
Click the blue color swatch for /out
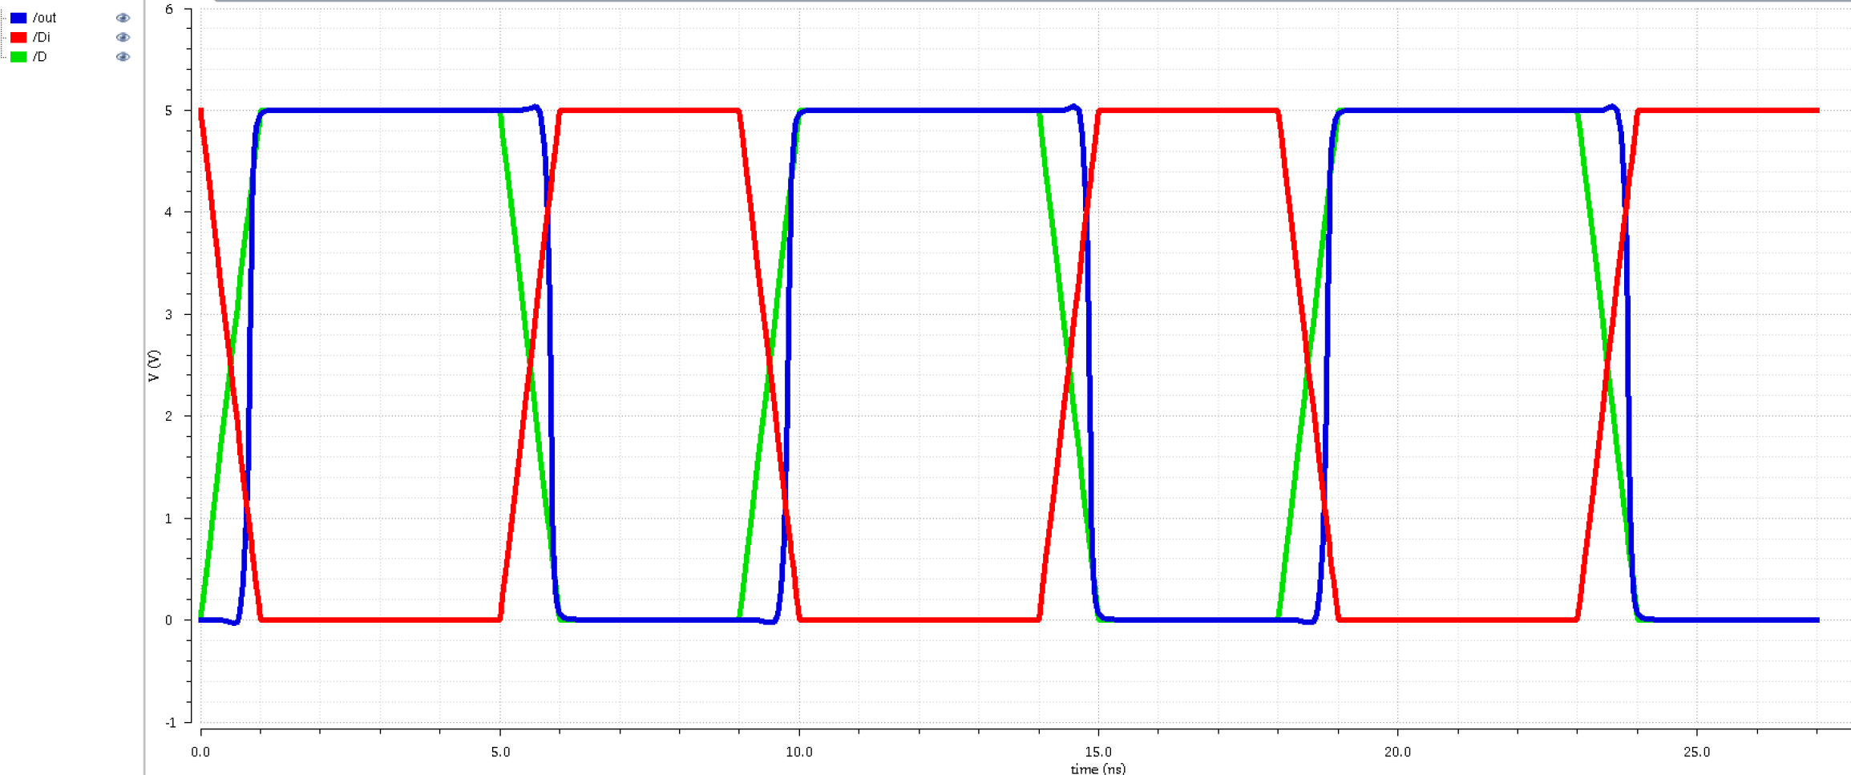click(x=19, y=16)
